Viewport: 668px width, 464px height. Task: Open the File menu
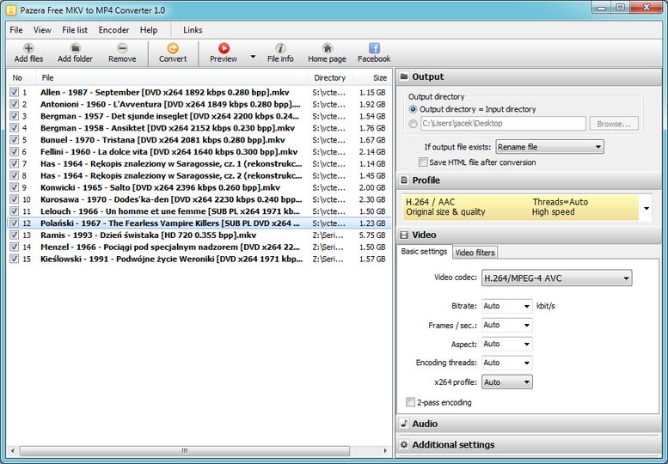16,30
